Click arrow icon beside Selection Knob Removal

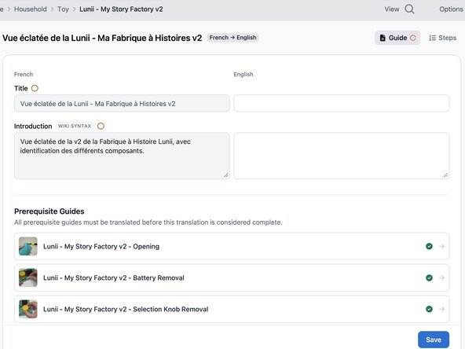pos(441,309)
